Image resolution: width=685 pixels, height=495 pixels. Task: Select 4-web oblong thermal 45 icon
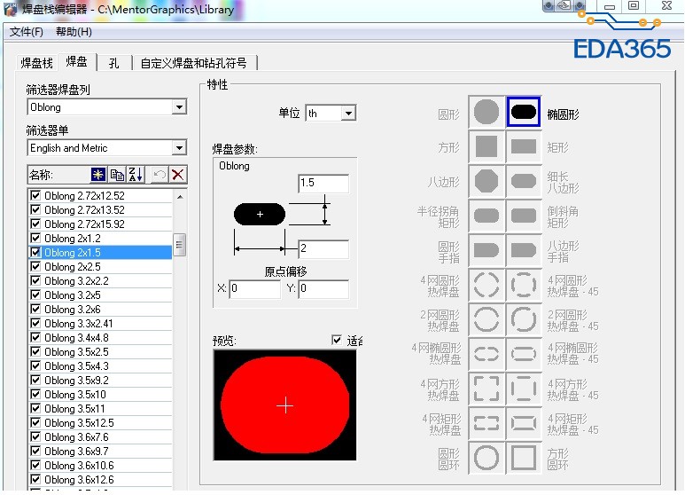(x=524, y=353)
